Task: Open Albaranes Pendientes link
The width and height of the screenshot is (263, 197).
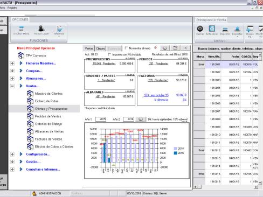Action: (x=106, y=96)
